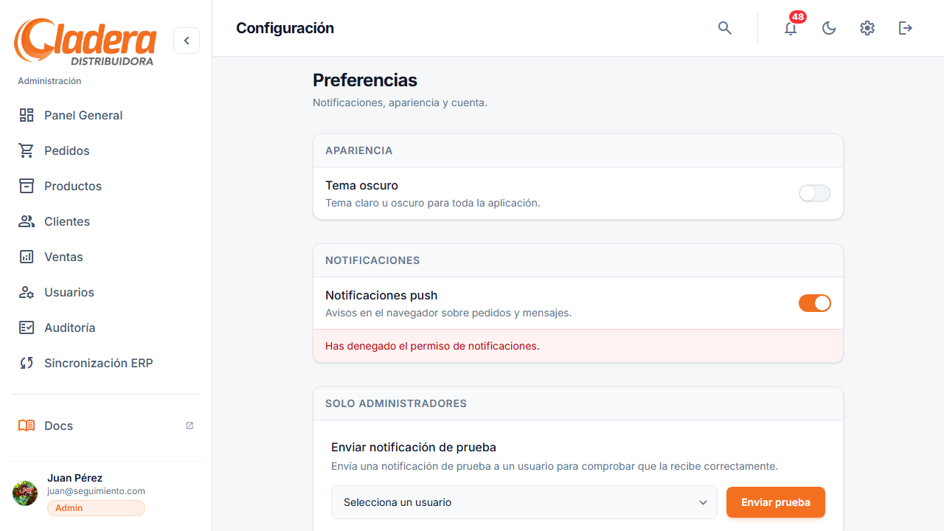Open the Productos menu item
The height and width of the screenshot is (531, 944).
(73, 186)
